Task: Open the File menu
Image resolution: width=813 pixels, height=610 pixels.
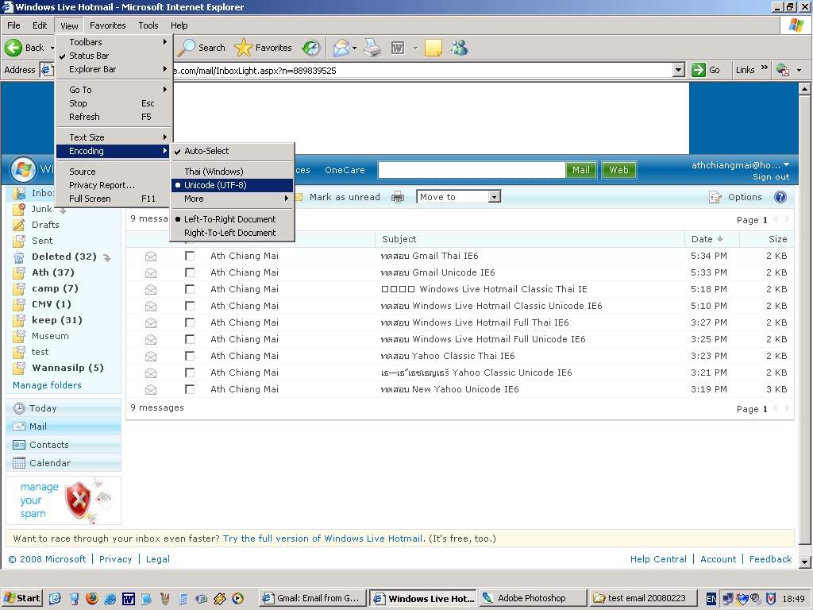Action: [13, 25]
